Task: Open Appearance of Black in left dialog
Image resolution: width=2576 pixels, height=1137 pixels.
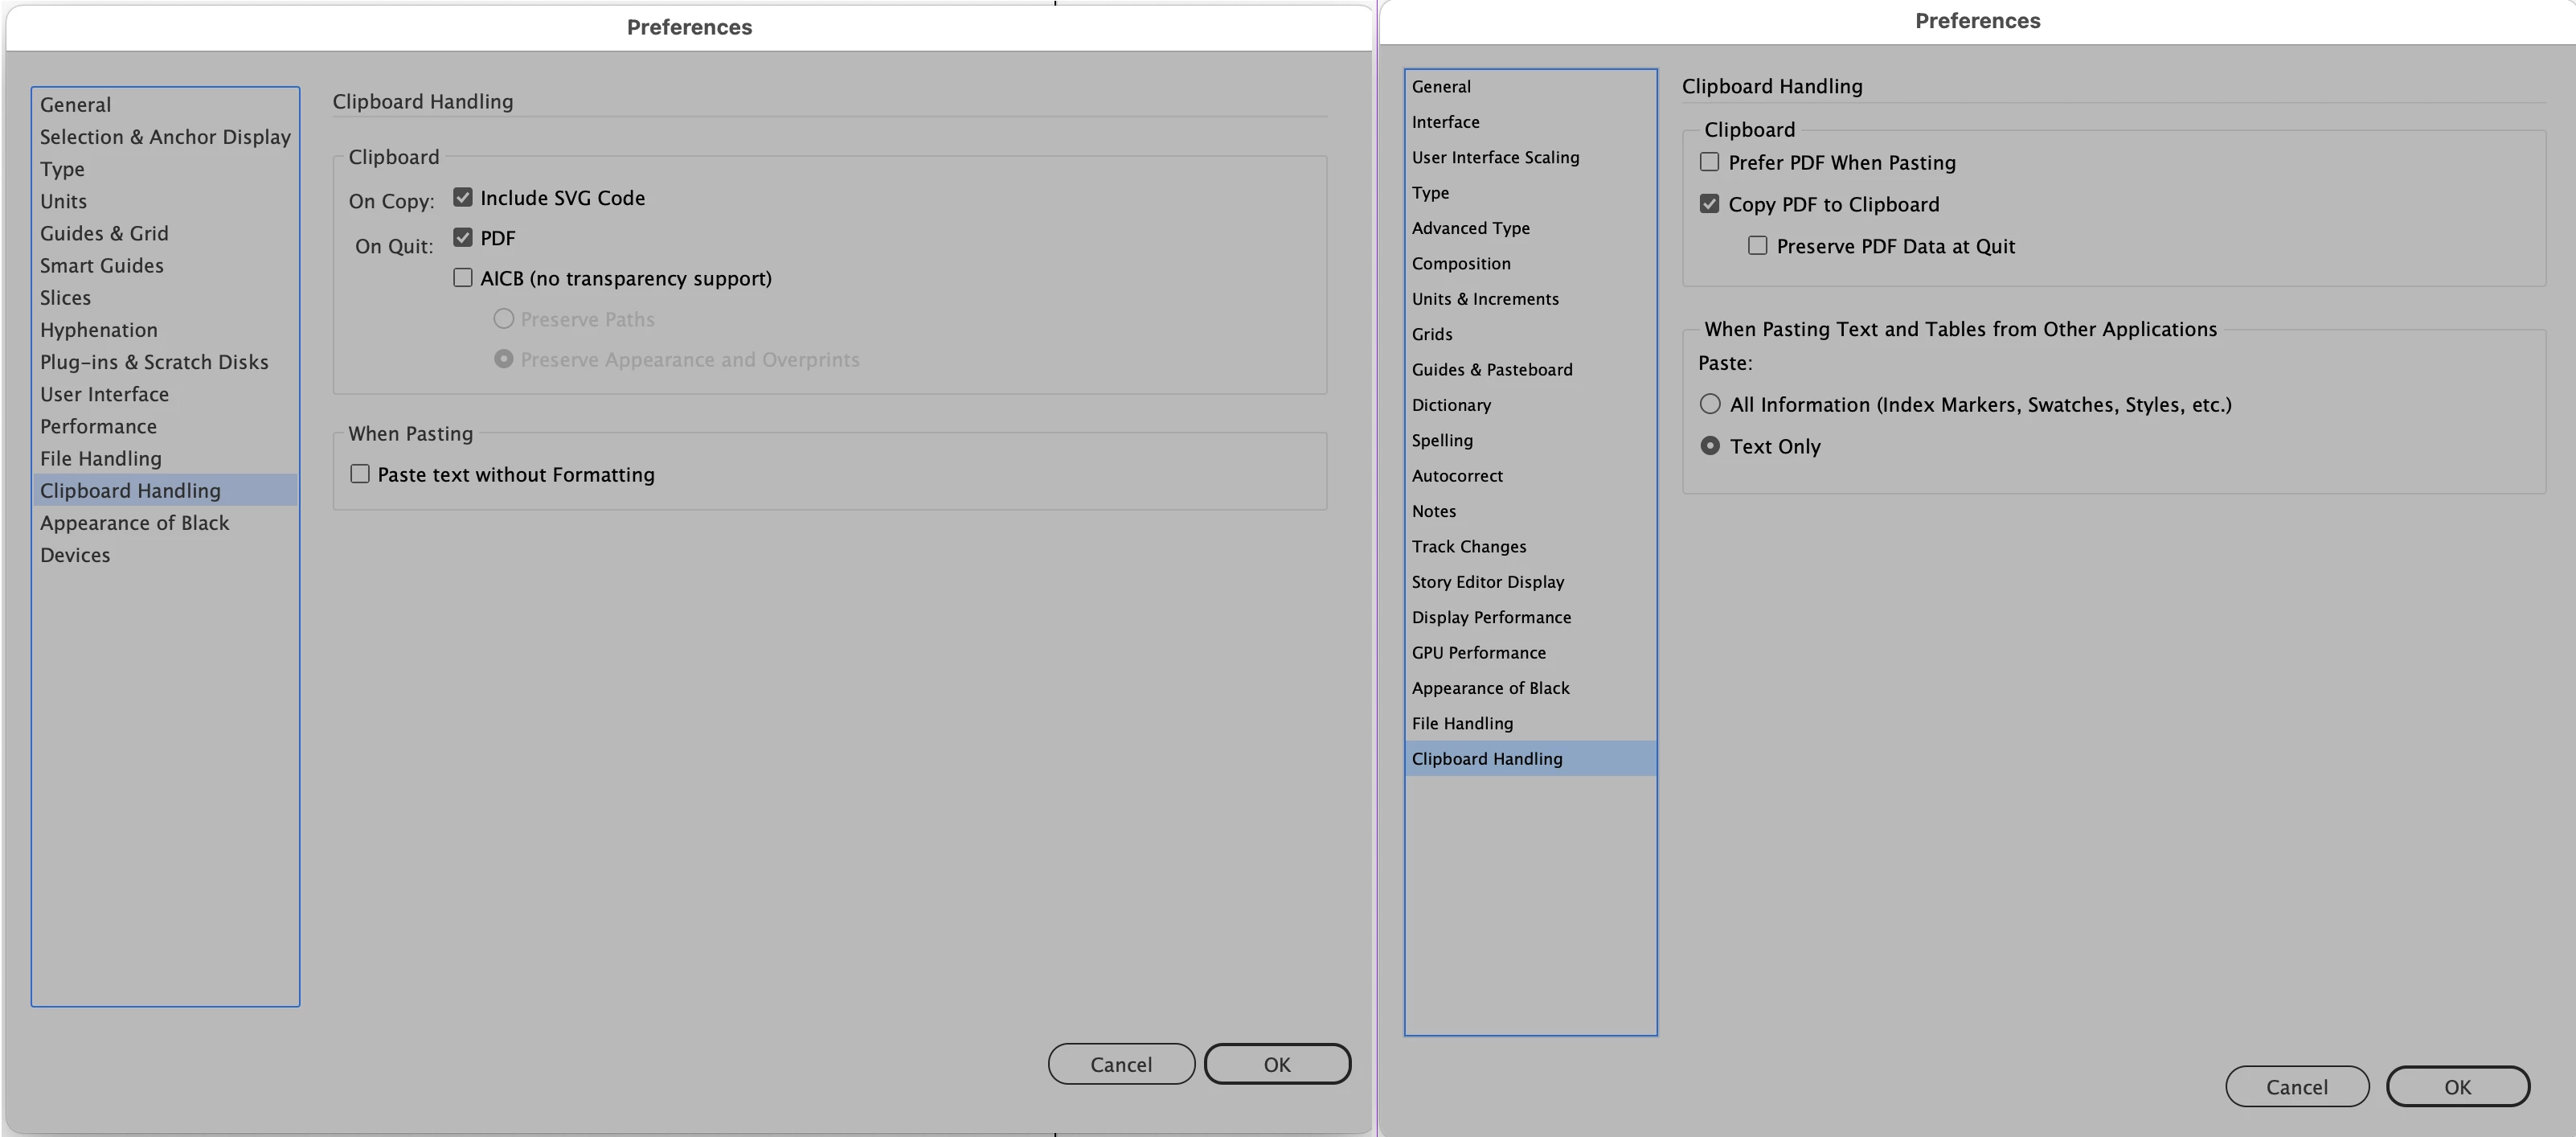Action: pos(134,523)
